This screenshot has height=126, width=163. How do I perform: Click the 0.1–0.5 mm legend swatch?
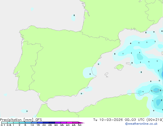pyautogui.click(x=4, y=123)
